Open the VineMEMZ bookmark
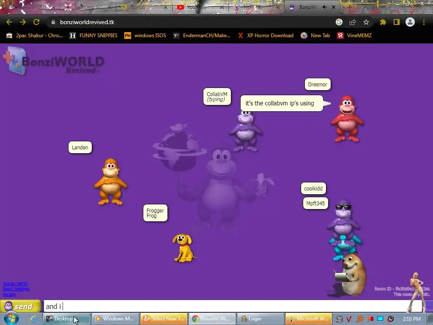The image size is (433, 325). [x=355, y=36]
